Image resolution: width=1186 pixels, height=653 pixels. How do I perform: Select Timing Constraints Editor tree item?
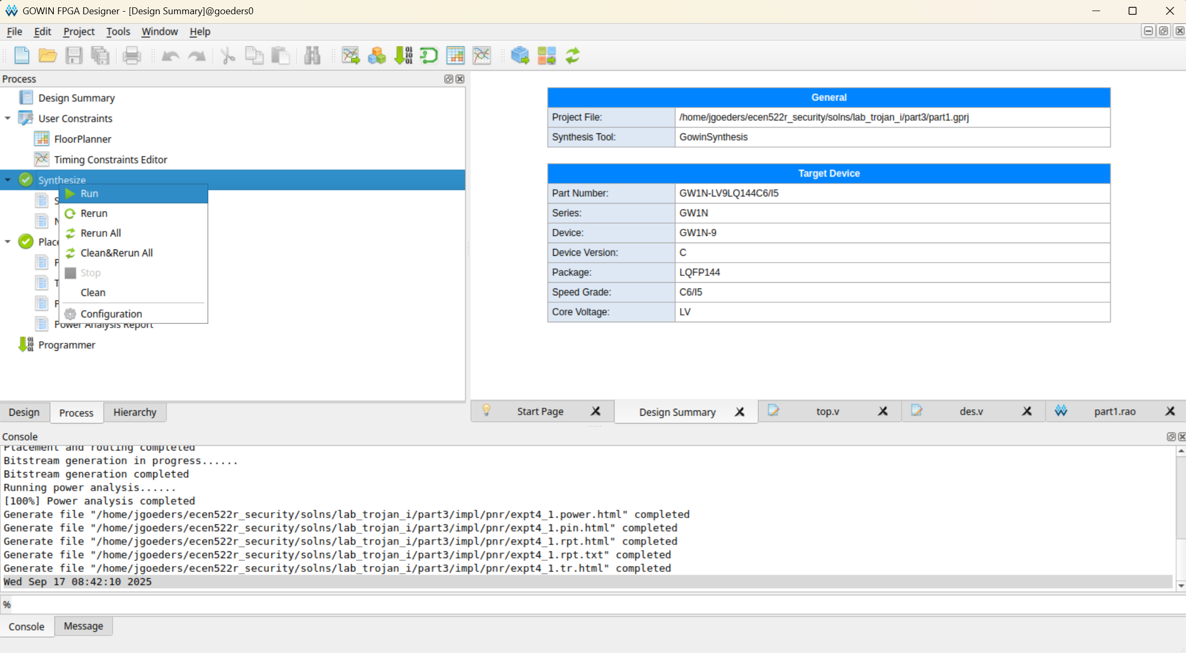point(111,160)
